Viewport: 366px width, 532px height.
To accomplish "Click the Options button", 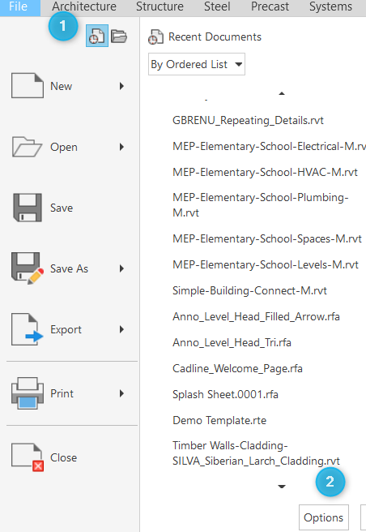I will tap(324, 517).
